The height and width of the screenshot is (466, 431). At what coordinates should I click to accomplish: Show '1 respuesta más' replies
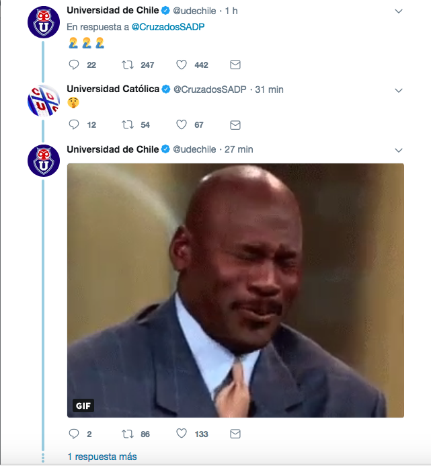[102, 457]
